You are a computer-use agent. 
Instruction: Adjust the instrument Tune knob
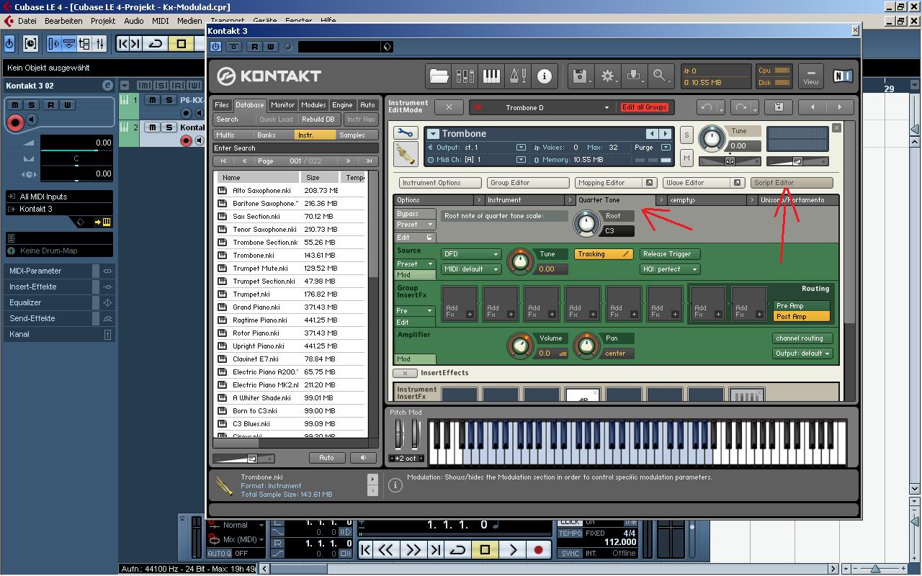coord(712,138)
